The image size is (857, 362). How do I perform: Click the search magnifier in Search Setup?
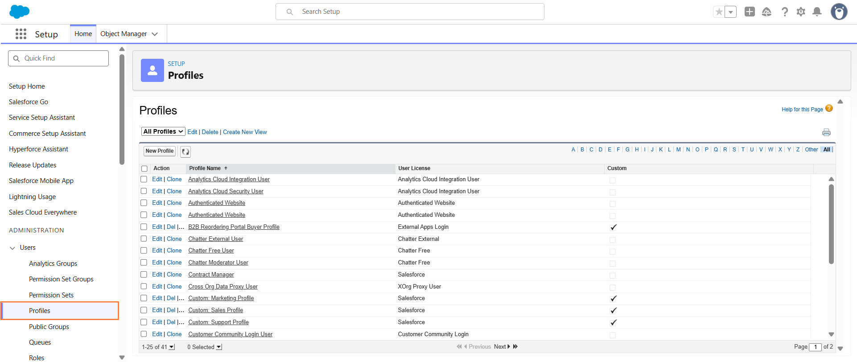(x=290, y=12)
